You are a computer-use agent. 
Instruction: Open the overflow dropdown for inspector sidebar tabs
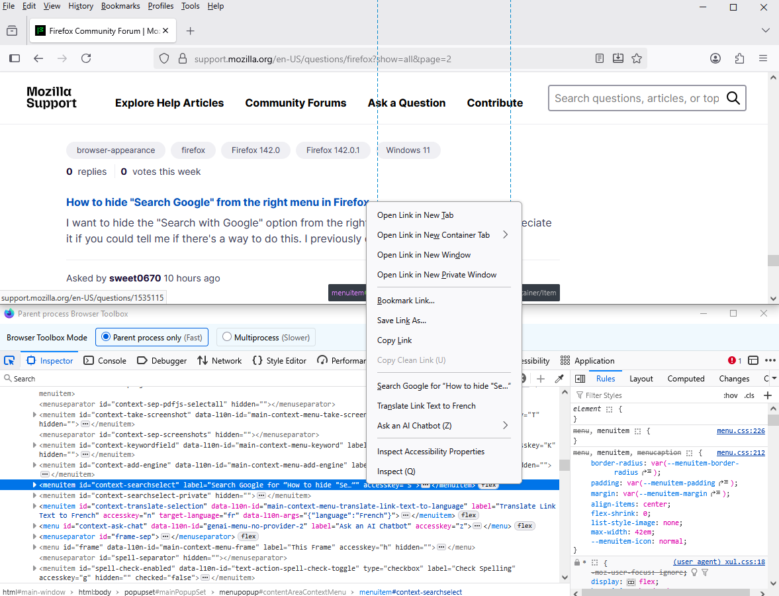(766, 379)
